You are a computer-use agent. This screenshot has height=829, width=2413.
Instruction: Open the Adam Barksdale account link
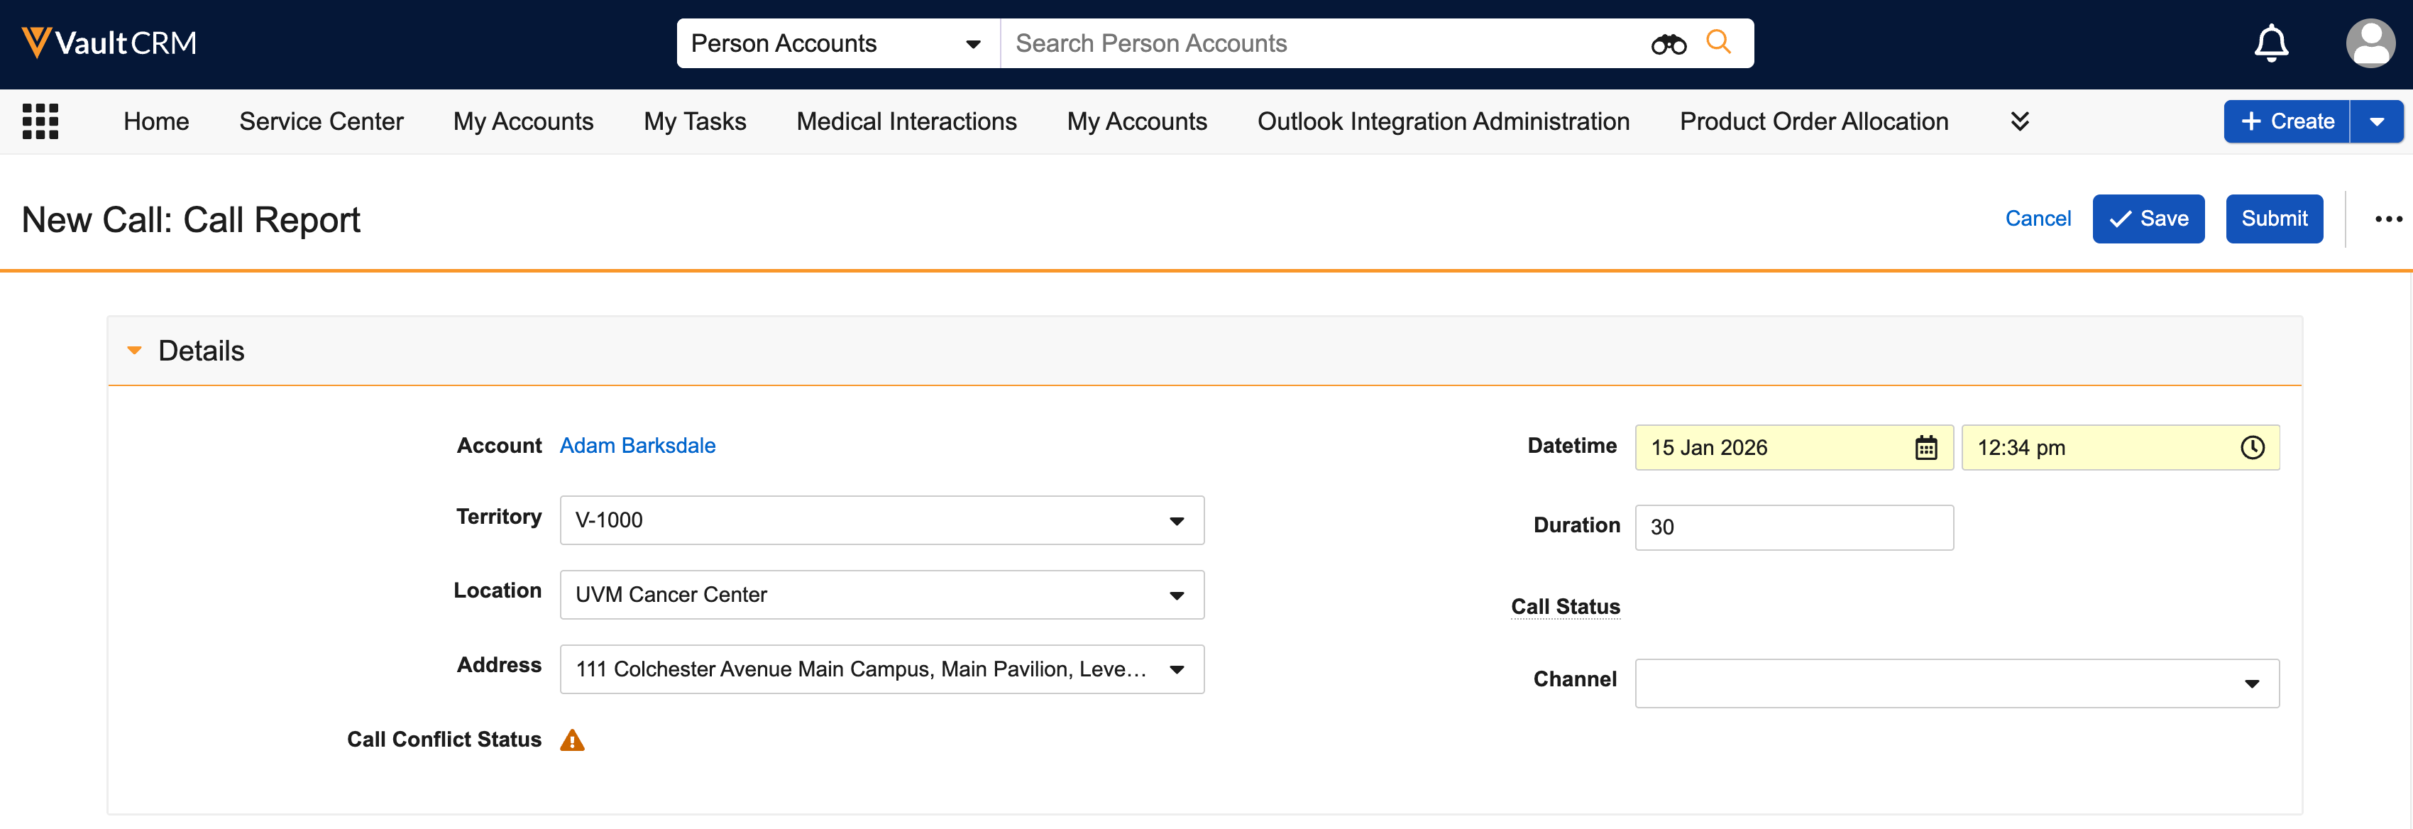(637, 446)
